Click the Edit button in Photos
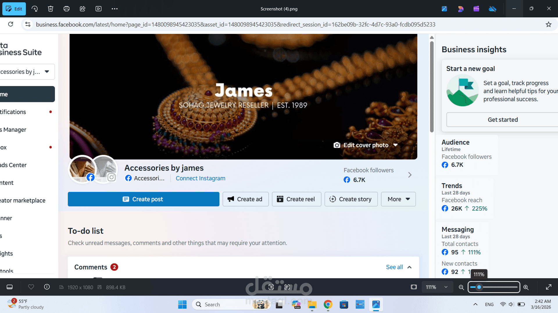 [x=14, y=9]
